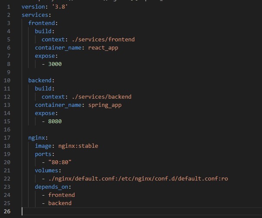
Task: Click line number 9 in the gutter
Action: point(9,72)
